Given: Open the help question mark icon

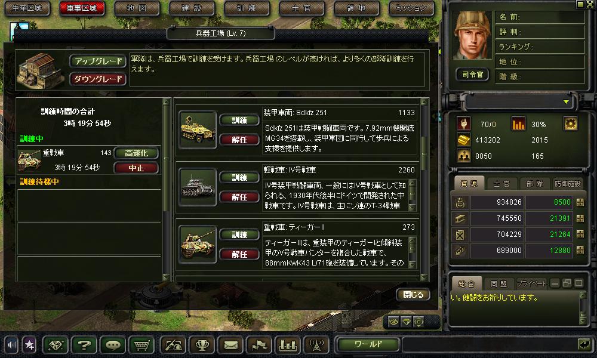Looking at the screenshot, I should 84,345.
